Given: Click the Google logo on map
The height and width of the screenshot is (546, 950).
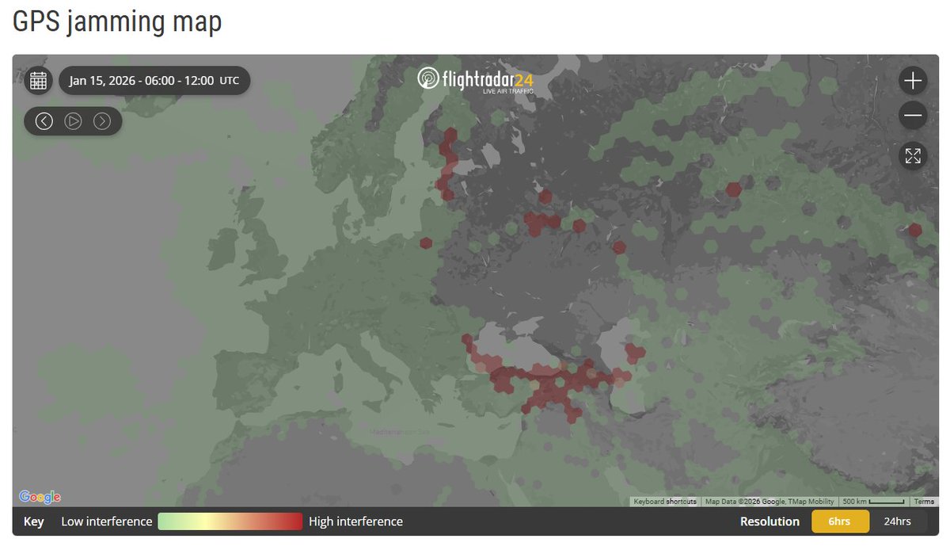Looking at the screenshot, I should click(x=40, y=497).
